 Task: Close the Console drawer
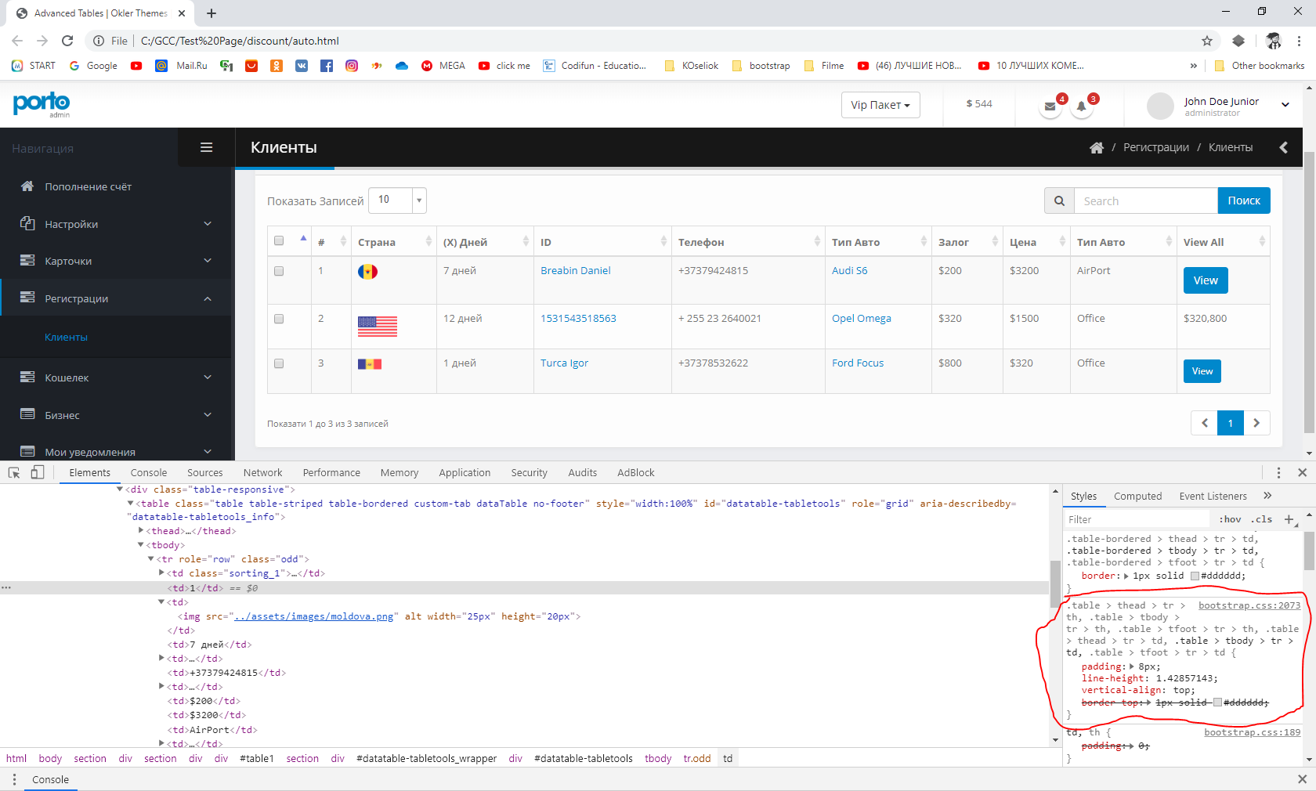pos(1302,779)
